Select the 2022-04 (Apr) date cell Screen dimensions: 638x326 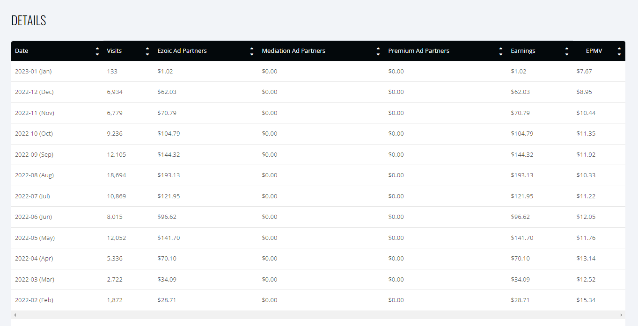pos(34,259)
